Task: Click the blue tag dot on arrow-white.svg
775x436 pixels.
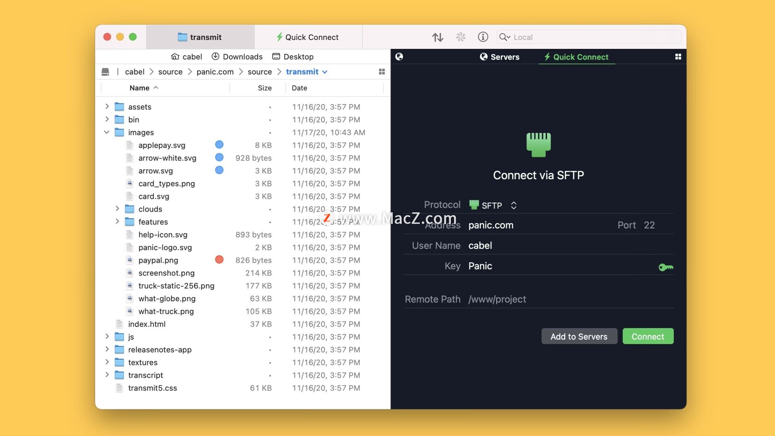Action: [219, 157]
